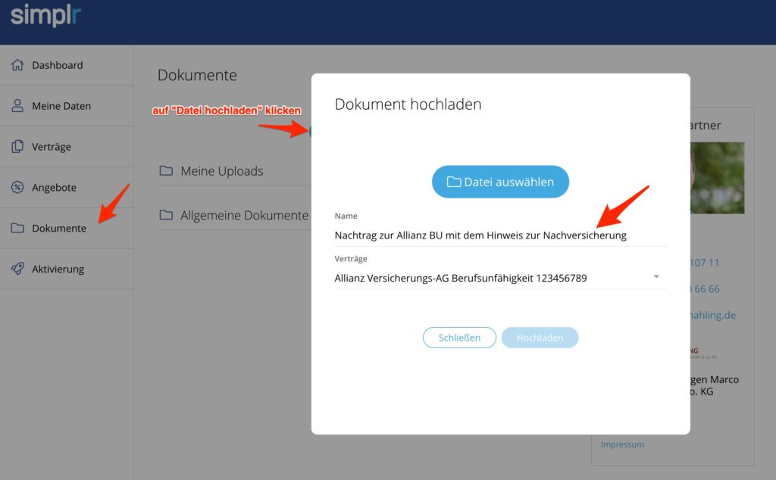The width and height of the screenshot is (776, 480).
Task: Click the Impressum link
Action: click(622, 444)
